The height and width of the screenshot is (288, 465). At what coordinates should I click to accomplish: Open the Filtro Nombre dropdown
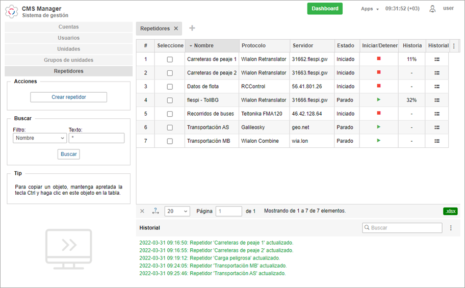(x=40, y=138)
